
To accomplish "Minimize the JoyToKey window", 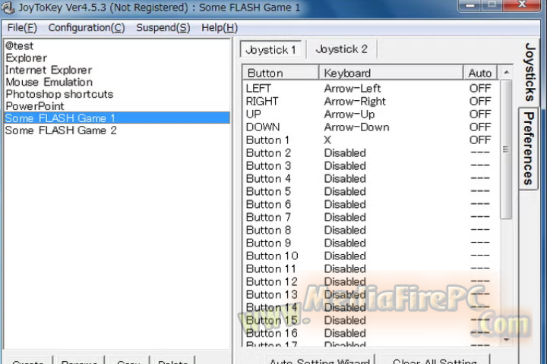I will pyautogui.click(x=470, y=5).
